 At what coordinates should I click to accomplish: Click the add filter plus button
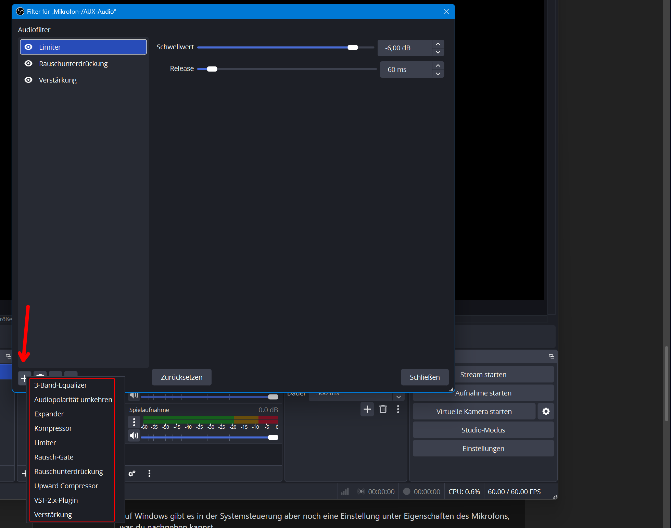click(24, 378)
